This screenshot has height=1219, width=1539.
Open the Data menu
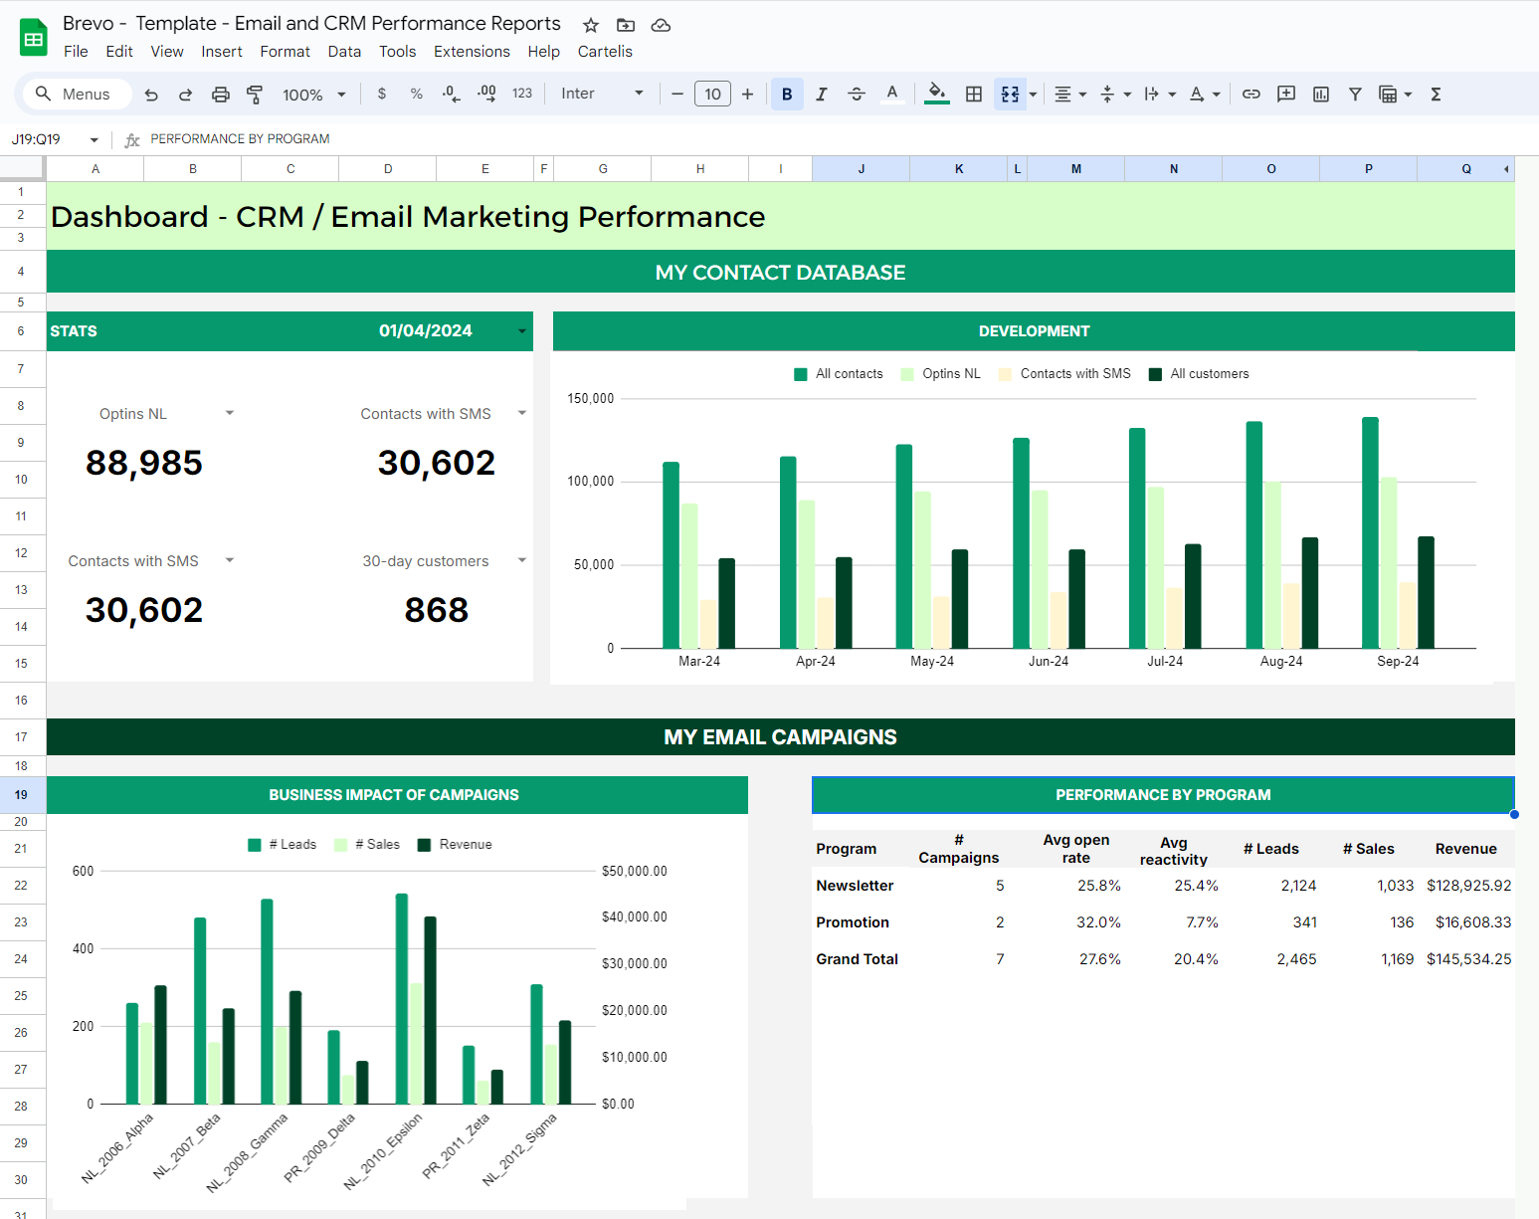[344, 52]
